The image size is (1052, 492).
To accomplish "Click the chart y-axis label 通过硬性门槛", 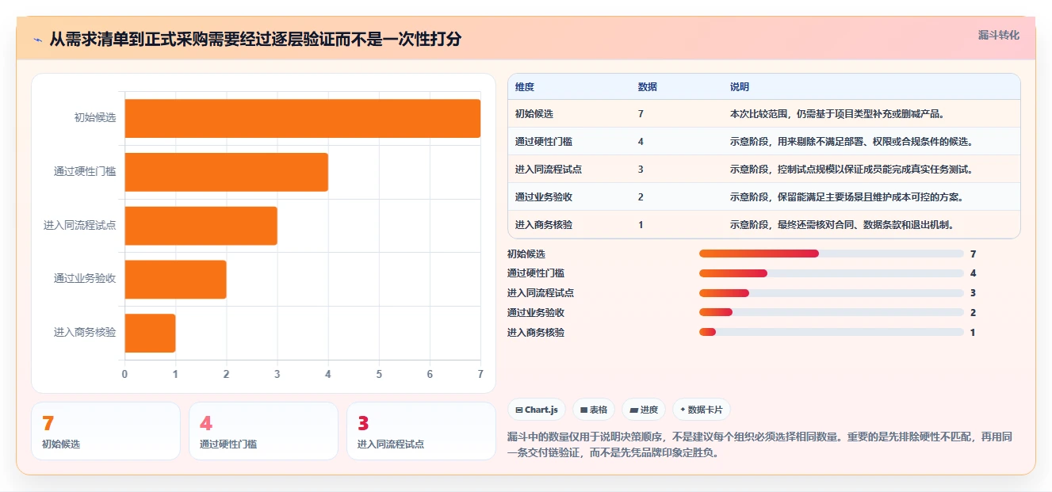I will (x=85, y=172).
